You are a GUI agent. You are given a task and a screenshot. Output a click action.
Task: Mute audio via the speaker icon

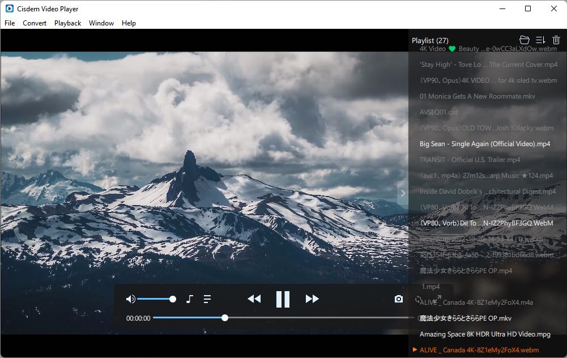130,299
